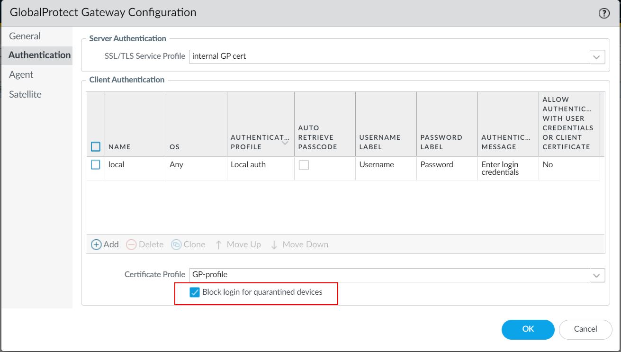Click the Move Up arrow icon
This screenshot has height=352, width=621.
(x=218, y=245)
